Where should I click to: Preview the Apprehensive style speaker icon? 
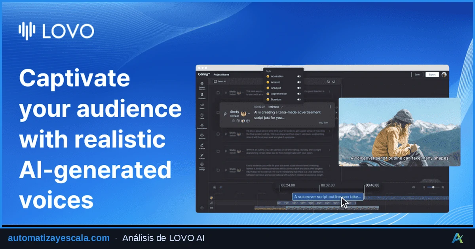tap(299, 94)
